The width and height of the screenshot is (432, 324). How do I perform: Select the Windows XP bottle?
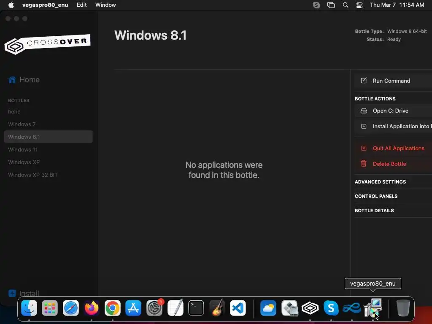point(49,162)
